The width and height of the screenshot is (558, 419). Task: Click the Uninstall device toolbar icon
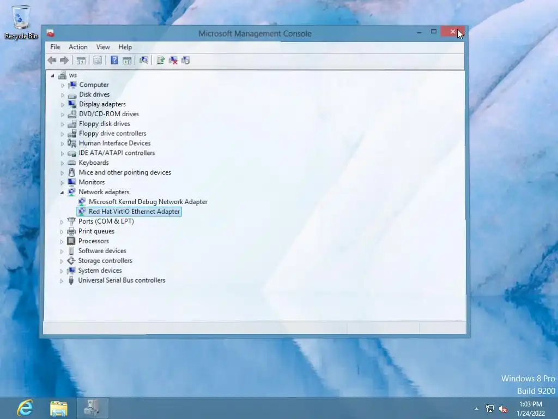pos(173,60)
